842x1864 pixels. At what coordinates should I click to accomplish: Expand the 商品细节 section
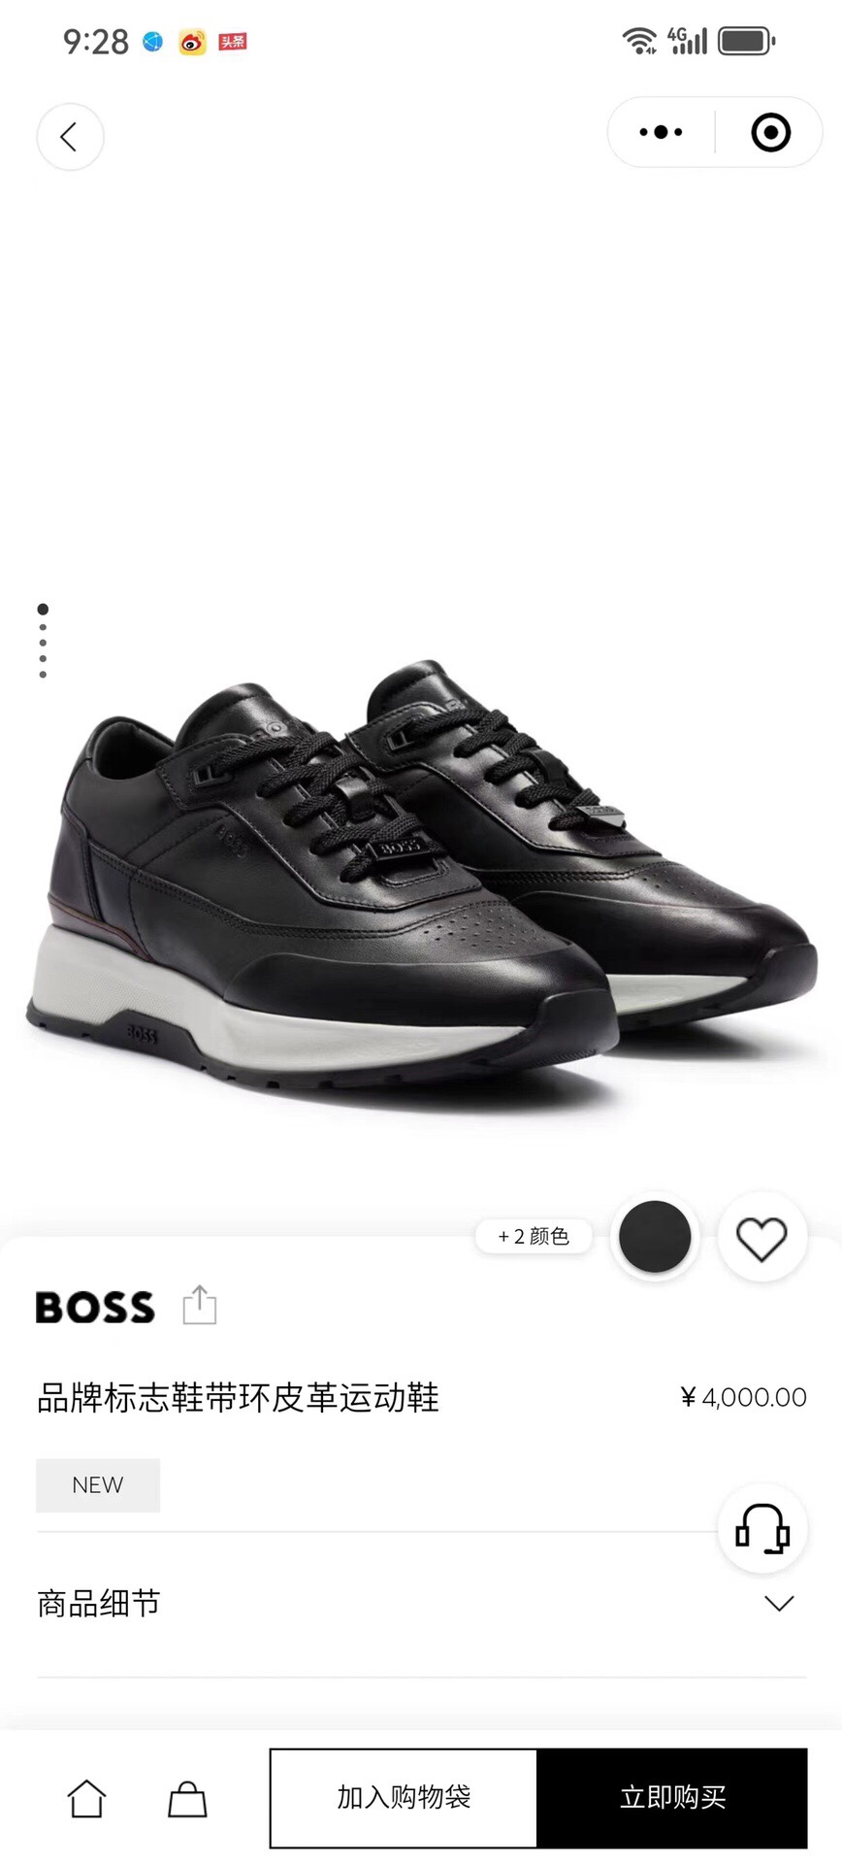(x=421, y=1604)
